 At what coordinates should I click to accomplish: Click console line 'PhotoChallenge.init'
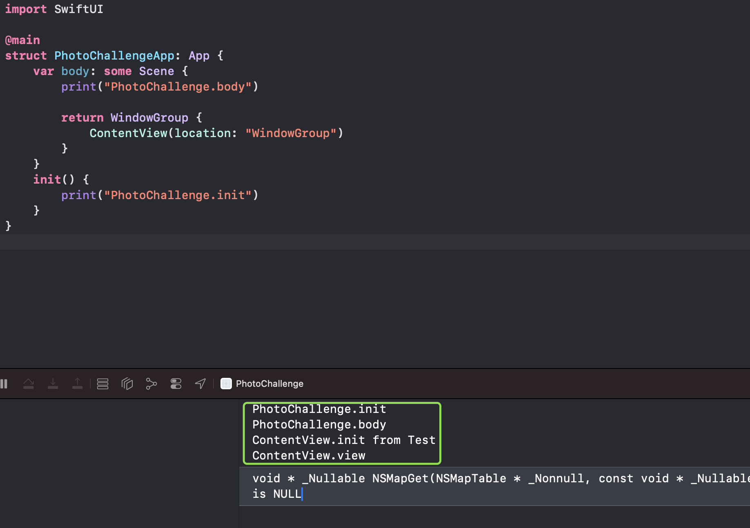[319, 409]
